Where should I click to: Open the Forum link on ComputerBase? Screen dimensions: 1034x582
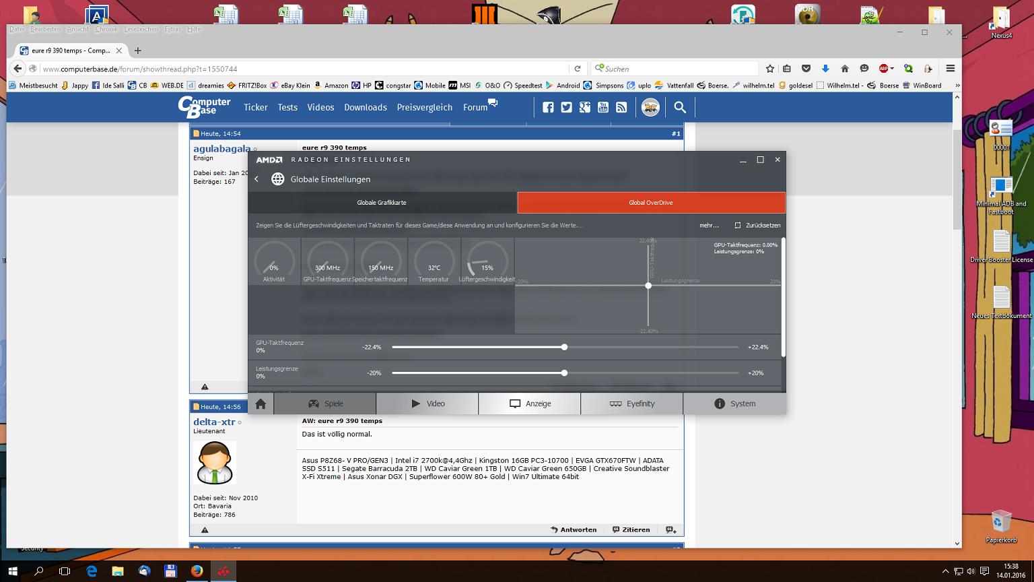point(480,106)
